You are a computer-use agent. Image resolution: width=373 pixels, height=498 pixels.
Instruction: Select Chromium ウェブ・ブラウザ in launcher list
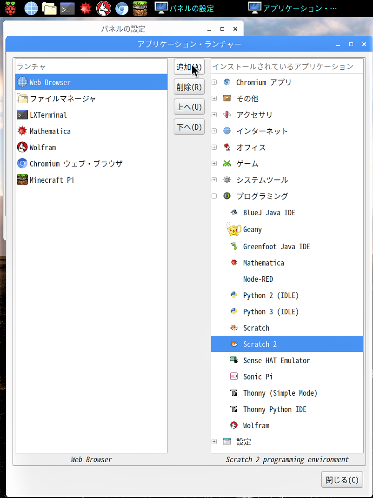pyautogui.click(x=92, y=164)
